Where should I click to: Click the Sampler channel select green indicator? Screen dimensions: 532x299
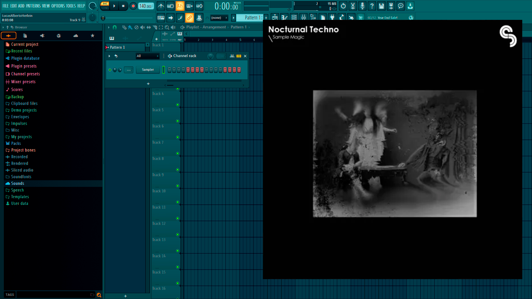(164, 70)
